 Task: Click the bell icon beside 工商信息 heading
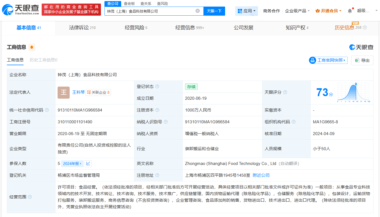(32, 47)
